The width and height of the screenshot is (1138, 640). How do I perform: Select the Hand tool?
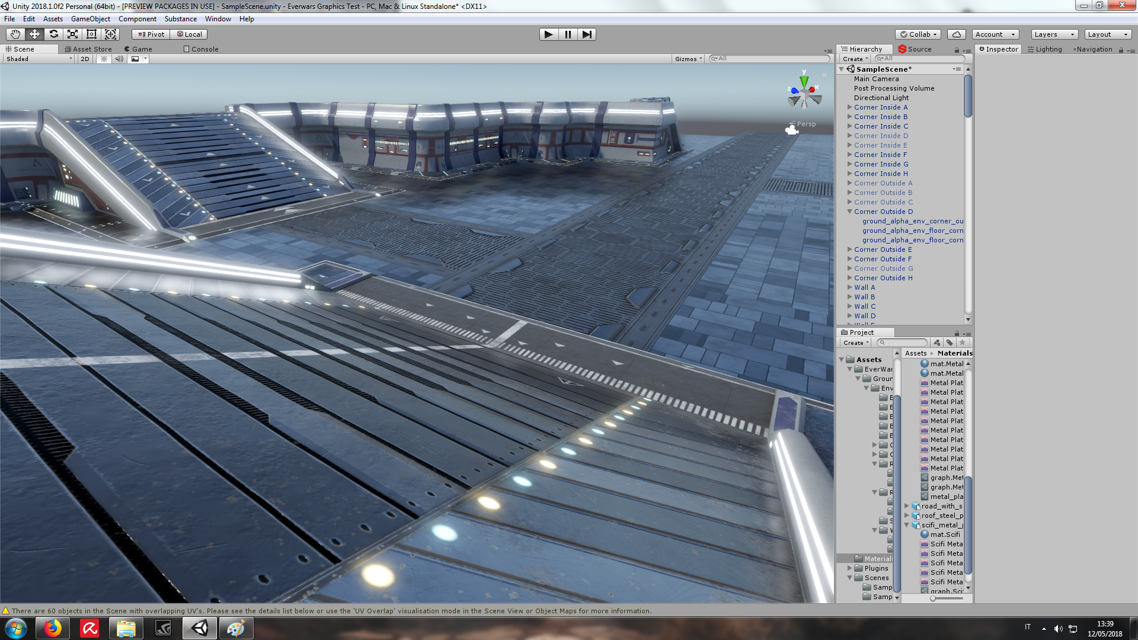click(x=15, y=34)
